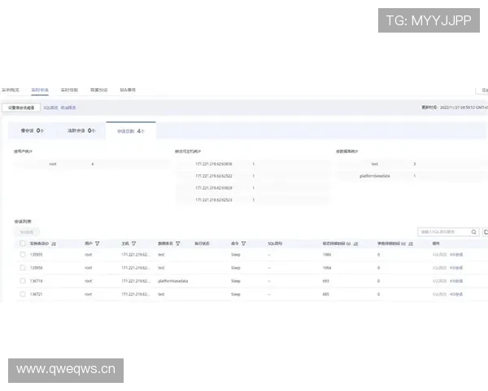Click session ID 136718 in the table
This screenshot has width=488, height=391.
tap(36, 281)
